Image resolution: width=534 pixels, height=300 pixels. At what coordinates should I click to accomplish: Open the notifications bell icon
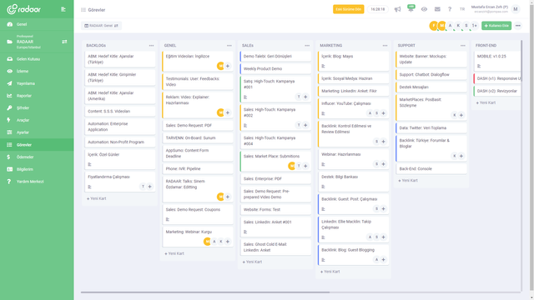[x=411, y=9]
